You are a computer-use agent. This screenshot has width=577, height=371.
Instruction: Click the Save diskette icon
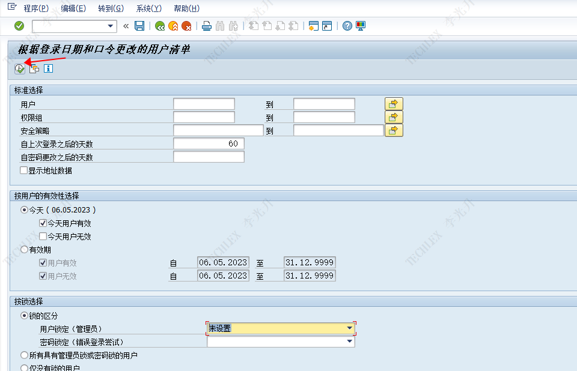(x=139, y=26)
